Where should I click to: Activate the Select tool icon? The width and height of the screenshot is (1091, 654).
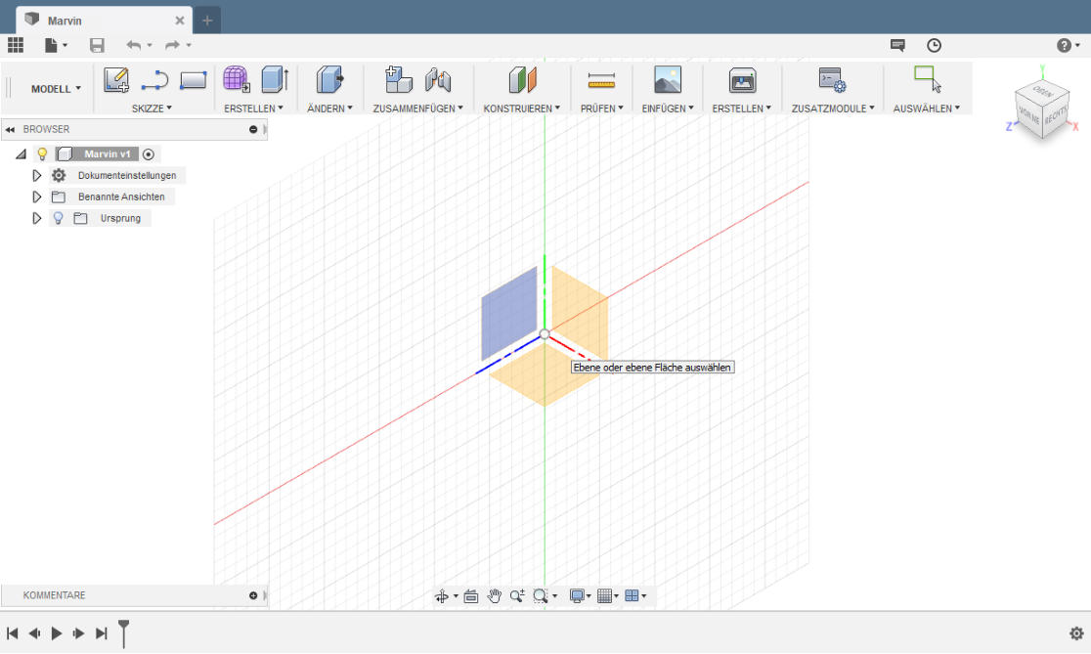point(928,79)
